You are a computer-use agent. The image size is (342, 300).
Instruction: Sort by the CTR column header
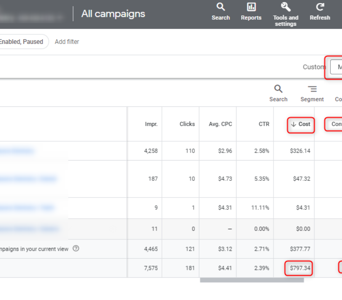click(x=264, y=124)
